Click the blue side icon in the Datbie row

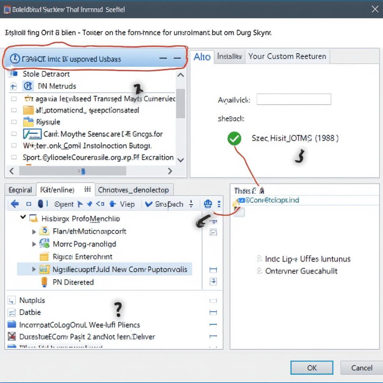213,312
